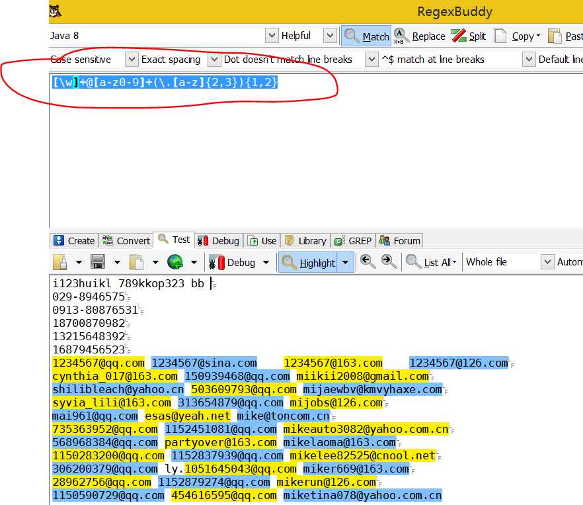
Task: Expand the save file dropdown arrow
Action: point(117,262)
